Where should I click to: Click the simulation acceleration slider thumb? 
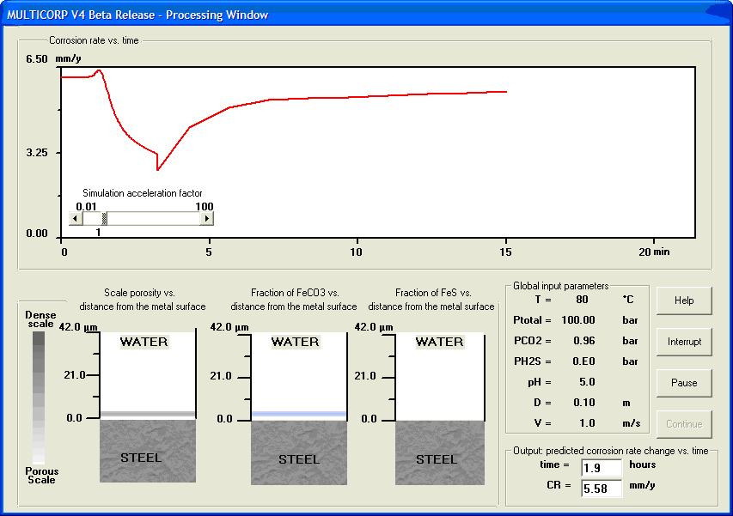click(105, 219)
